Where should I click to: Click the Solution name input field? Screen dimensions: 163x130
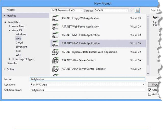click(x=87, y=90)
